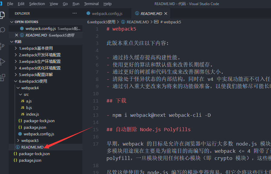Open the Run and Debug activity icon

click(2, 62)
